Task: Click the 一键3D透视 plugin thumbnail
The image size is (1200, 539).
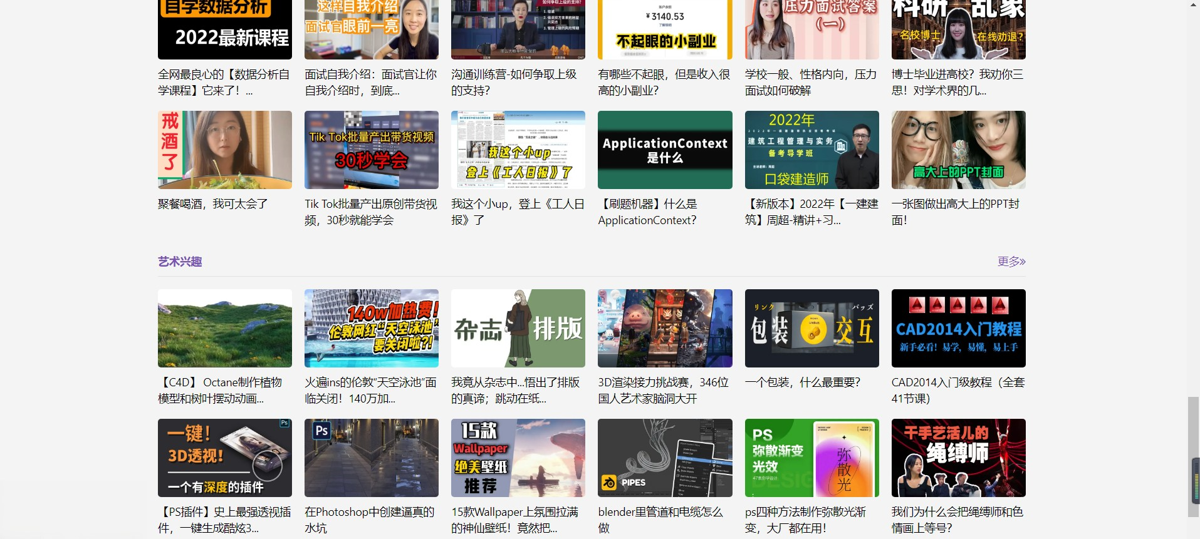Action: pos(224,458)
